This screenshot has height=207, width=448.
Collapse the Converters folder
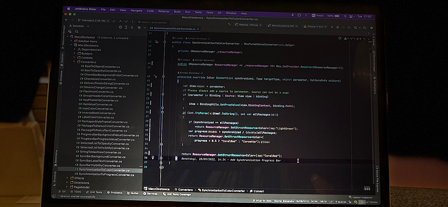click(x=74, y=62)
